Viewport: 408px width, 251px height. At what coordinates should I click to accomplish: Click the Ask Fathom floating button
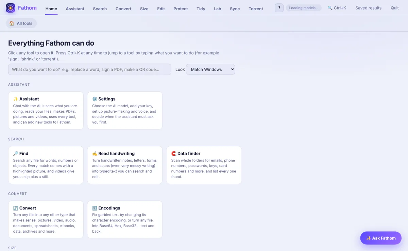pos(381,238)
